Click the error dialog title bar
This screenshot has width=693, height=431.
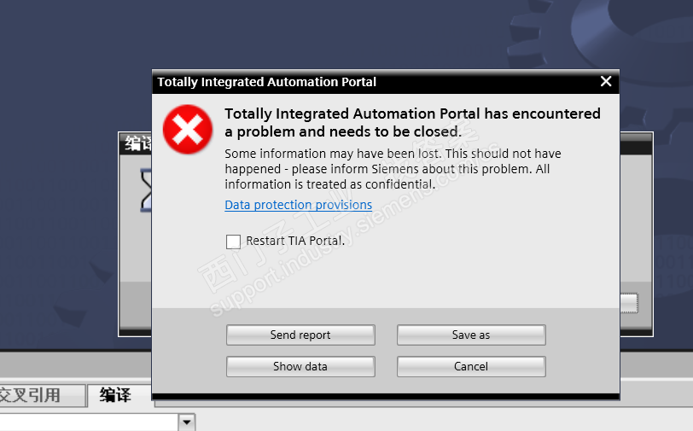(341, 82)
